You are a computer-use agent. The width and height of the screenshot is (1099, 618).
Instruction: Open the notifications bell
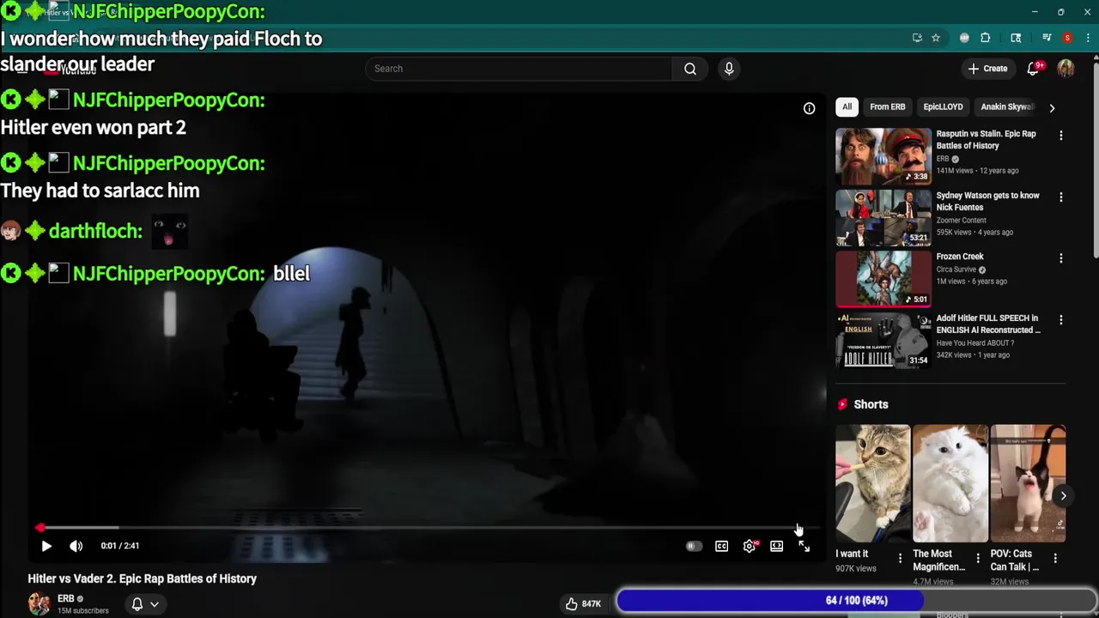pos(1034,69)
